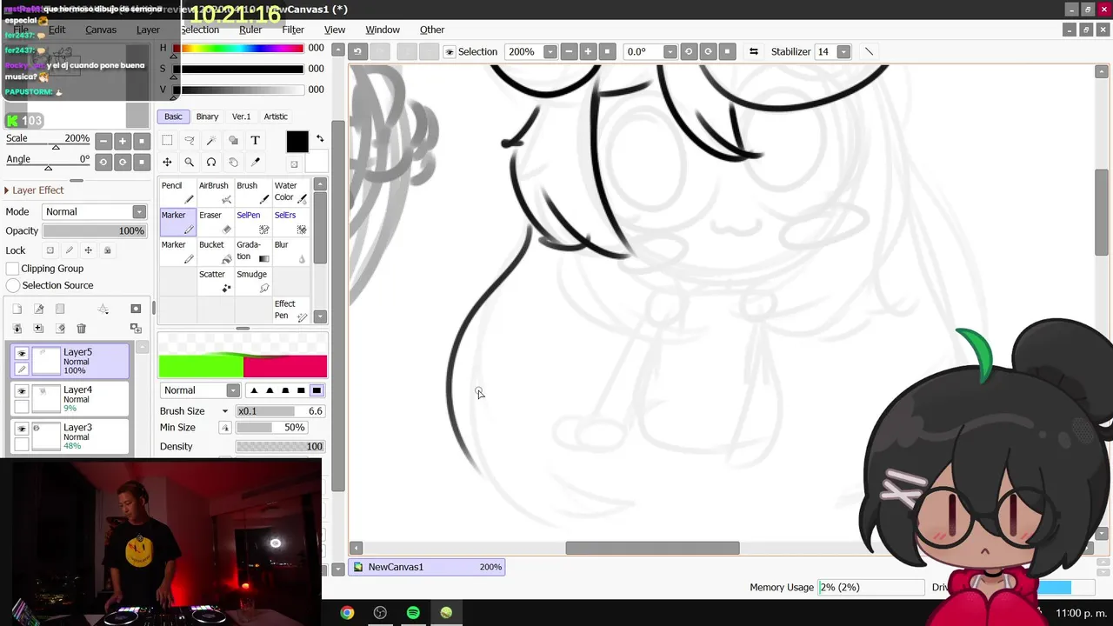Hide Layer3 using its eye icon
The width and height of the screenshot is (1113, 626).
(x=22, y=428)
